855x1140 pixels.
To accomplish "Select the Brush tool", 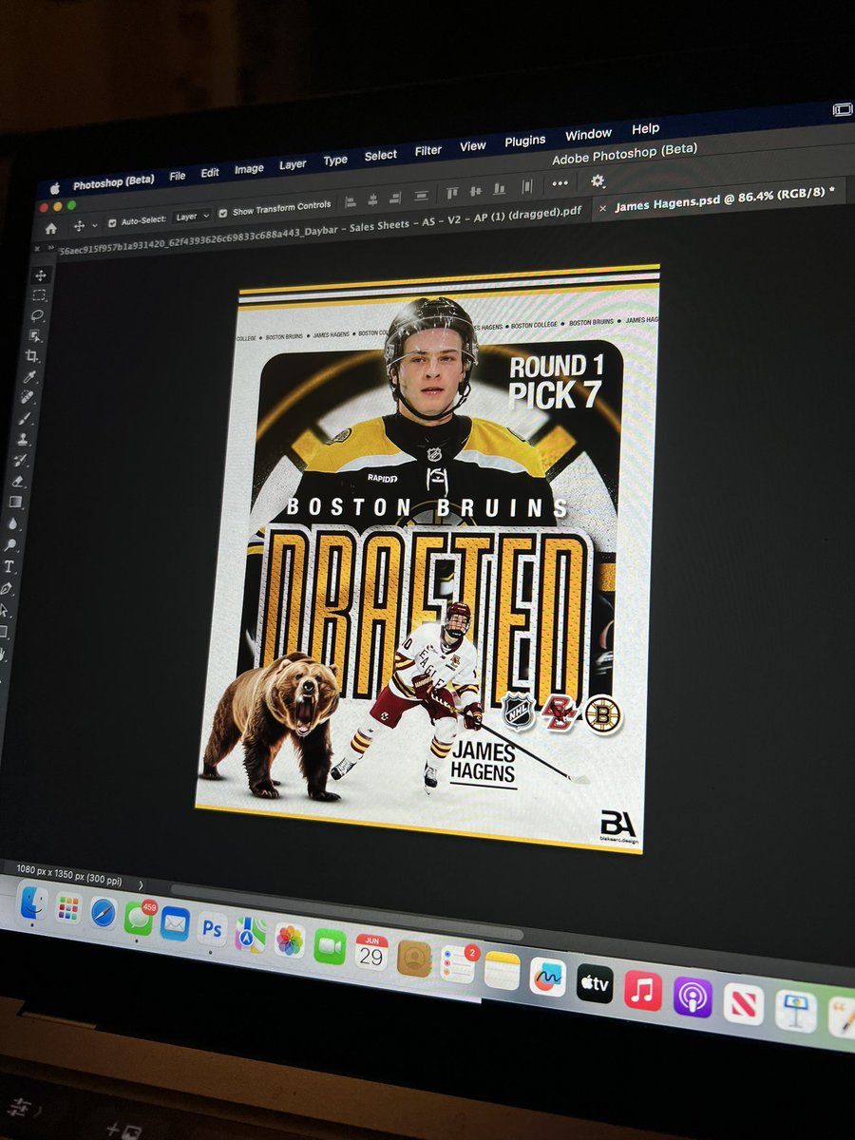I will click(26, 418).
